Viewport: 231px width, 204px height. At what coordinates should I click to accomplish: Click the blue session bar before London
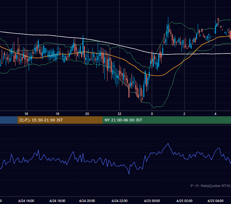tap(9, 120)
